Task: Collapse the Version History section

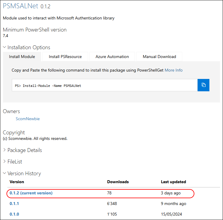Action: tap(22, 173)
